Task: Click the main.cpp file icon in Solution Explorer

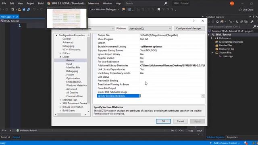Action: pos(221,56)
